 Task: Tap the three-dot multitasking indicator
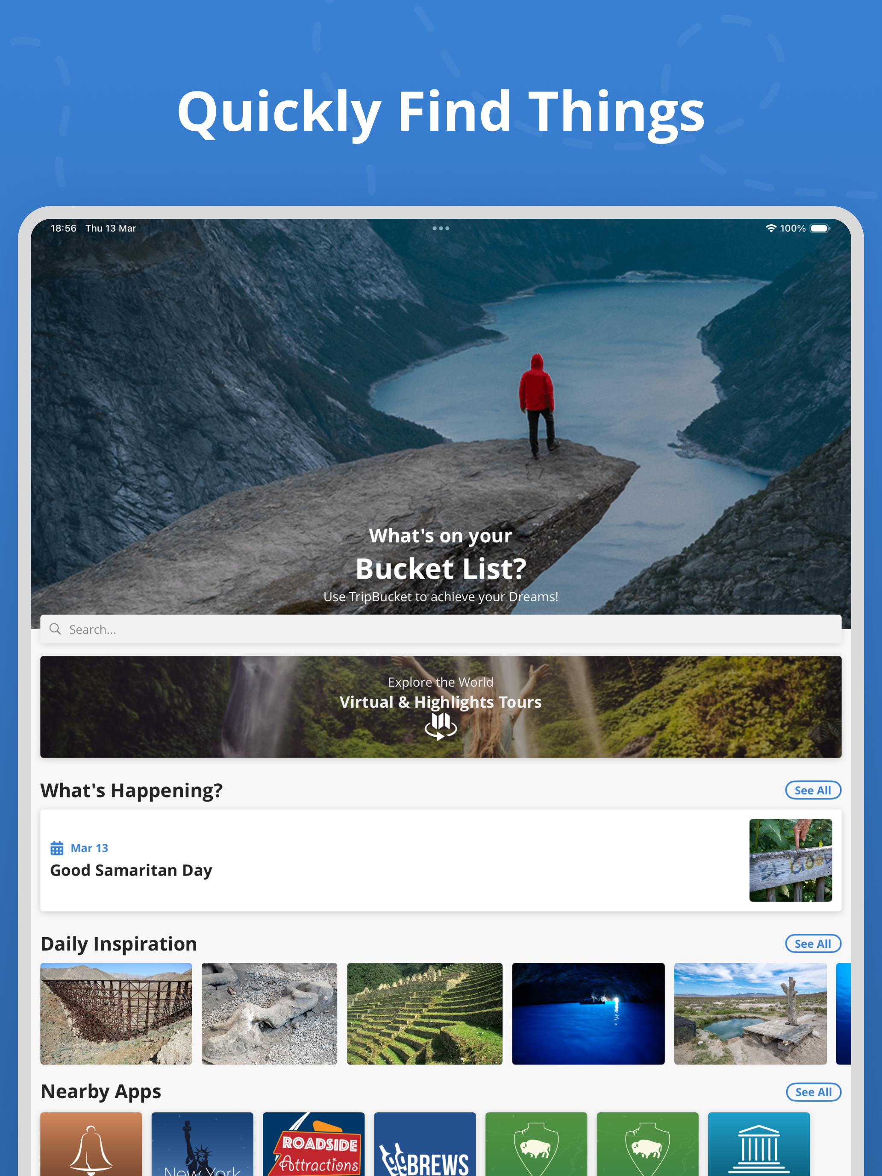[441, 228]
